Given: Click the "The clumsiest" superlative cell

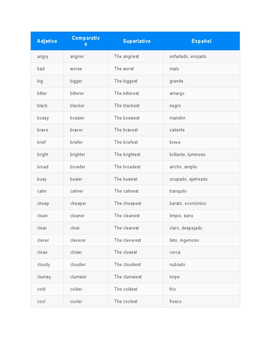Looking at the screenshot, I should pyautogui.click(x=128, y=277).
